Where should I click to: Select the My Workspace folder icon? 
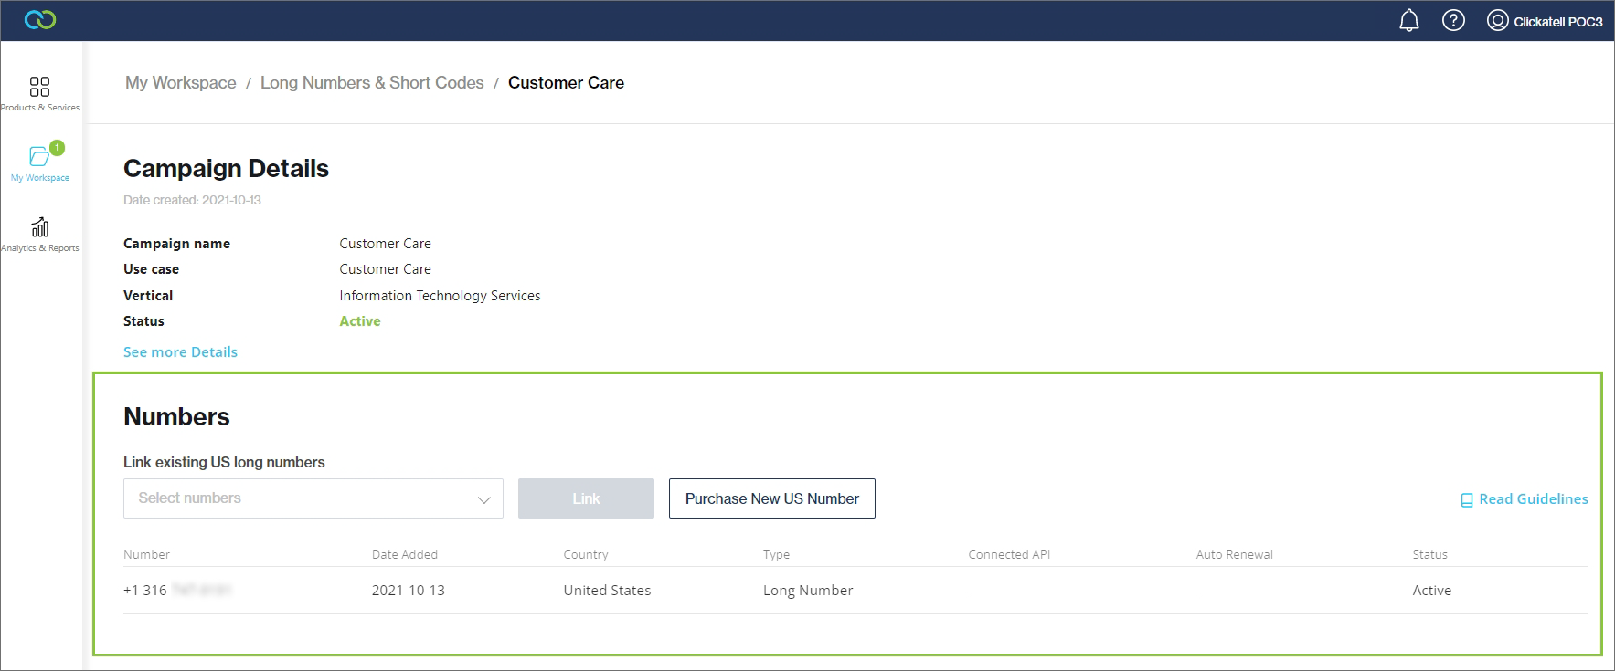[39, 156]
